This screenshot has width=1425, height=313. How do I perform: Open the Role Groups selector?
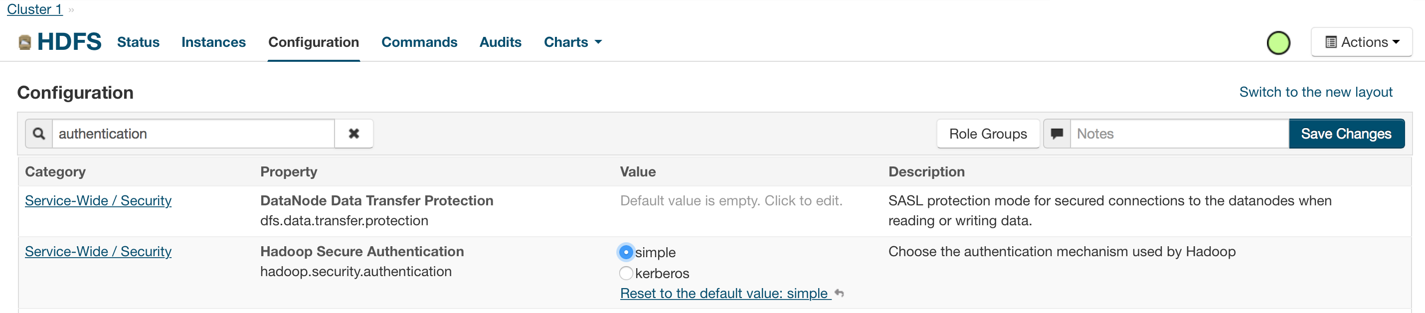(987, 134)
